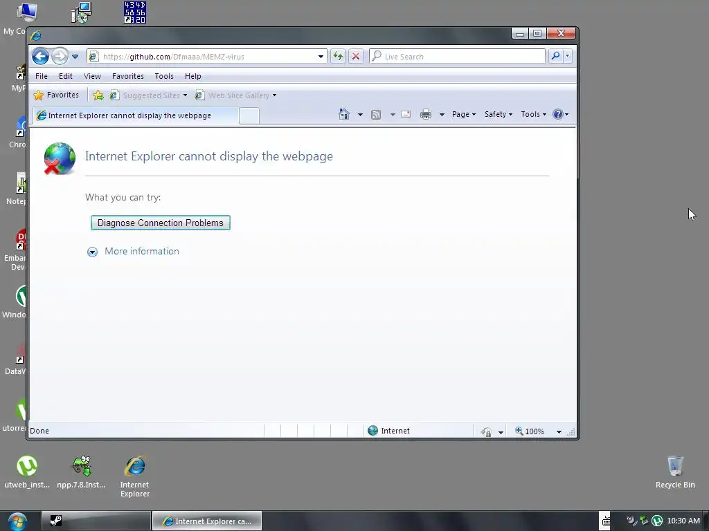
Task: Click the Internet Explorer title bar icon
Action: tap(36, 35)
